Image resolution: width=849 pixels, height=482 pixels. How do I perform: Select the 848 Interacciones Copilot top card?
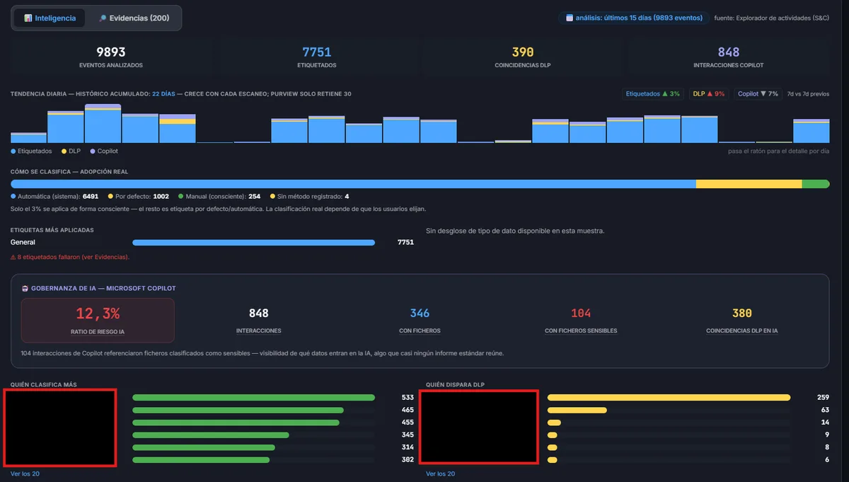tap(728, 57)
